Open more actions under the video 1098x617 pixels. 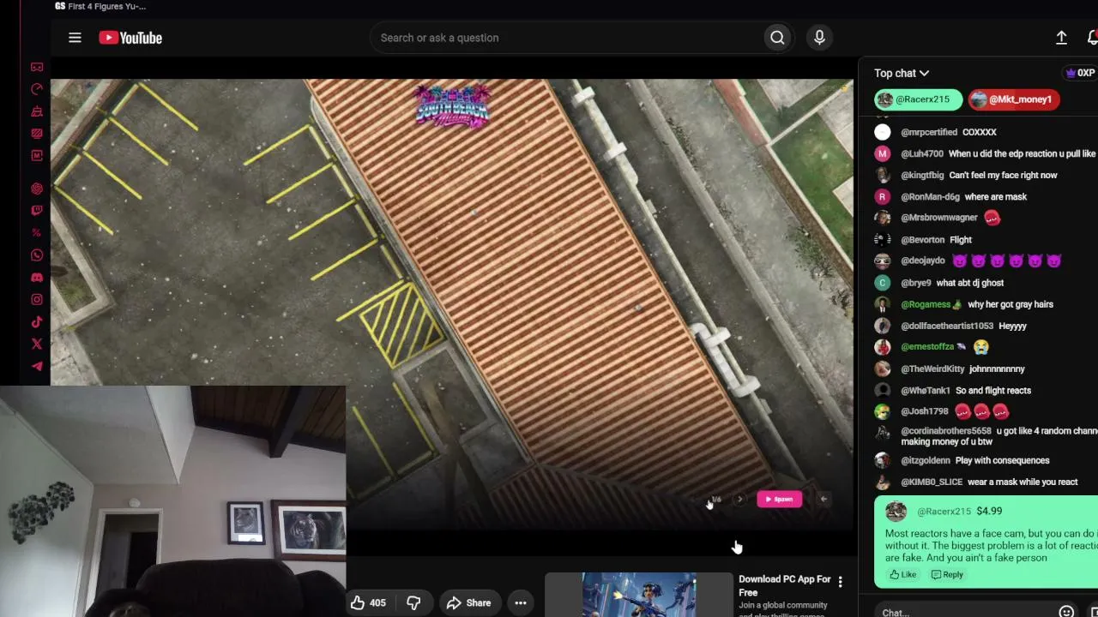coord(521,603)
